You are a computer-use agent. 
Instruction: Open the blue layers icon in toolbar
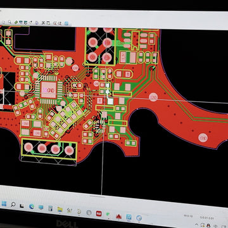point(66,23)
